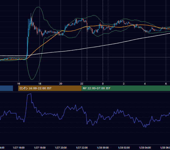Click the 1/27 22:00 time label
The width and height of the screenshot is (170, 150).
[82, 147]
